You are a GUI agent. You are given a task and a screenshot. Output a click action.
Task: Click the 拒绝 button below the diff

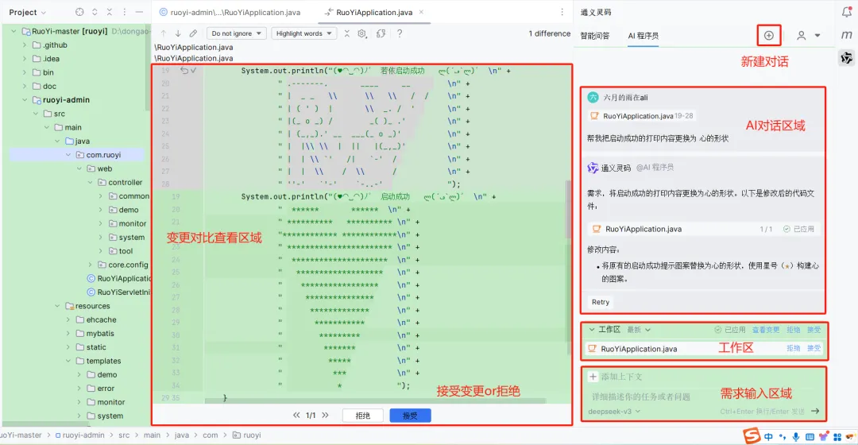click(x=363, y=416)
